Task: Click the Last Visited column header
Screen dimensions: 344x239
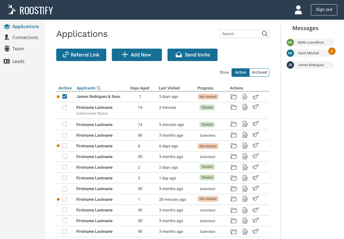Action: click(169, 88)
